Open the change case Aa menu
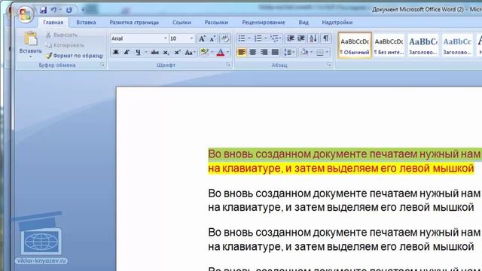 point(190,52)
